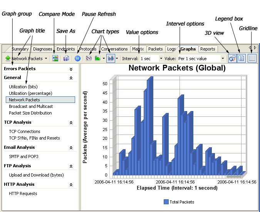Select the line chart type icon

pyautogui.click(x=89, y=58)
